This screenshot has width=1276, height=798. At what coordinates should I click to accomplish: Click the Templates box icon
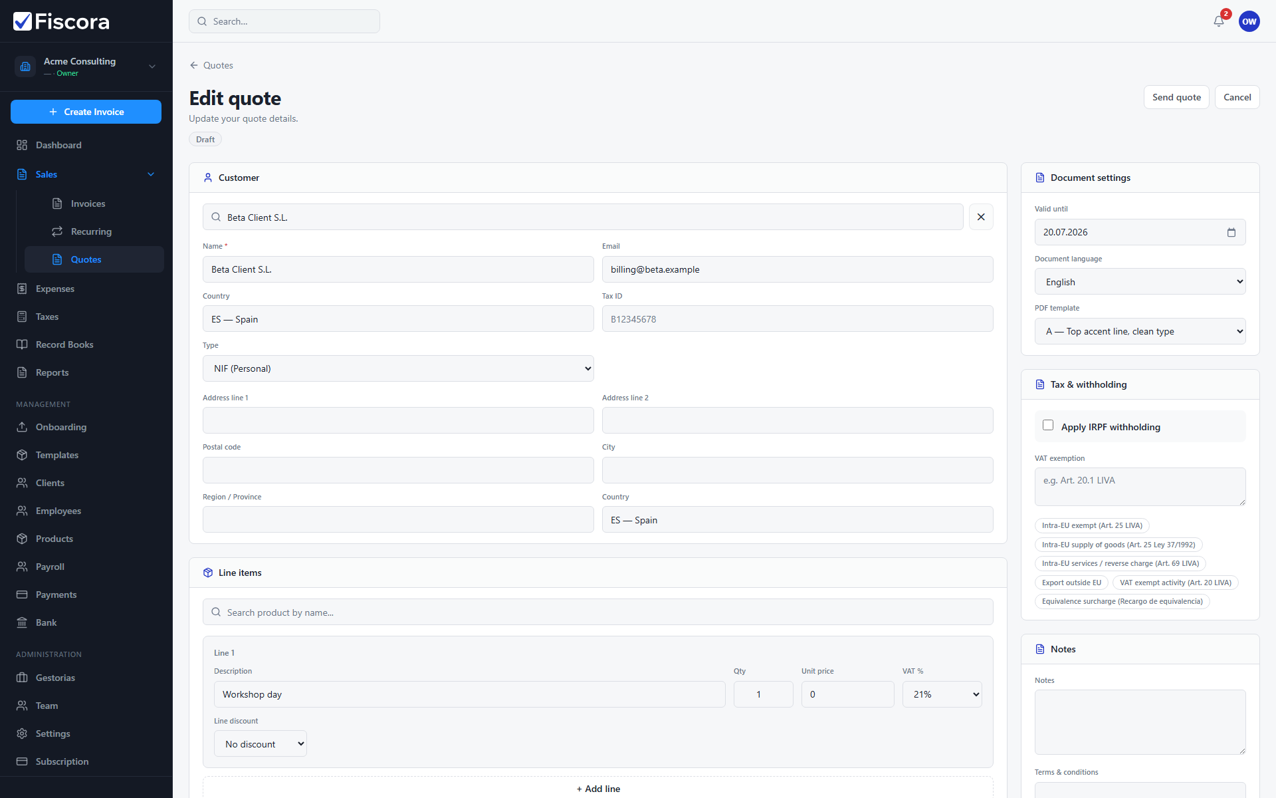tap(22, 455)
